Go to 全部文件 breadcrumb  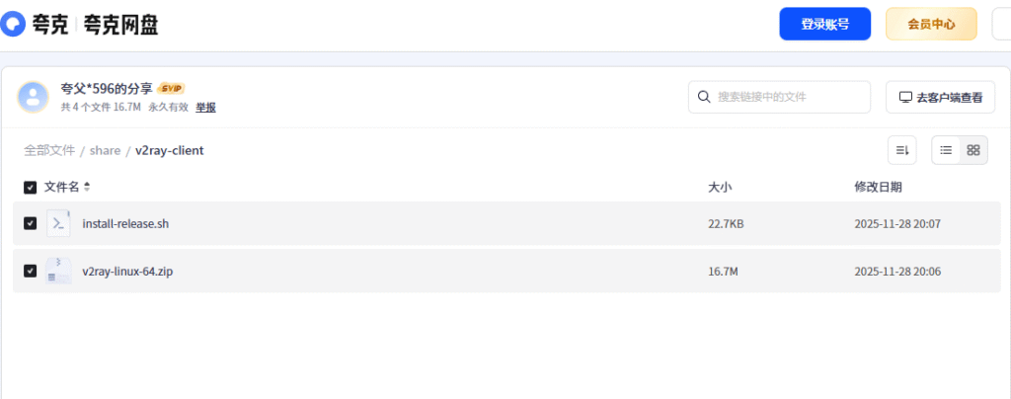pos(49,150)
